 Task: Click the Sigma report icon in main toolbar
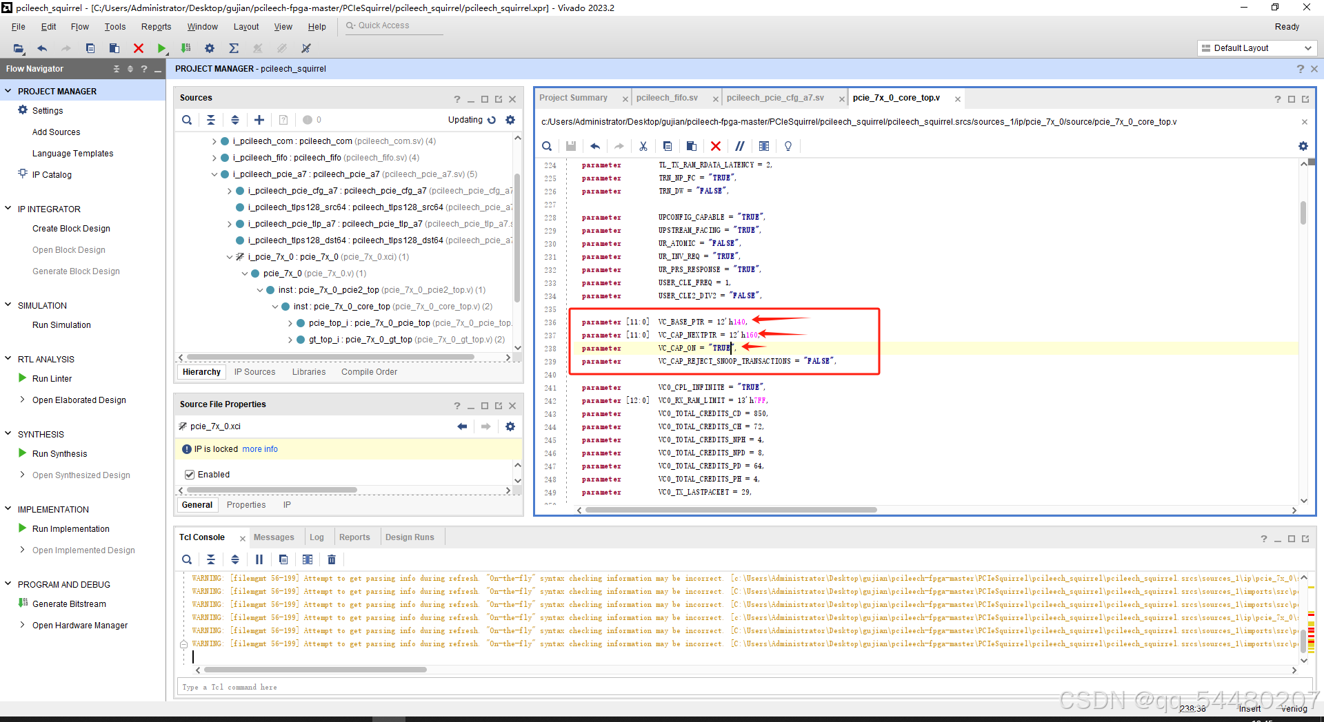click(234, 48)
